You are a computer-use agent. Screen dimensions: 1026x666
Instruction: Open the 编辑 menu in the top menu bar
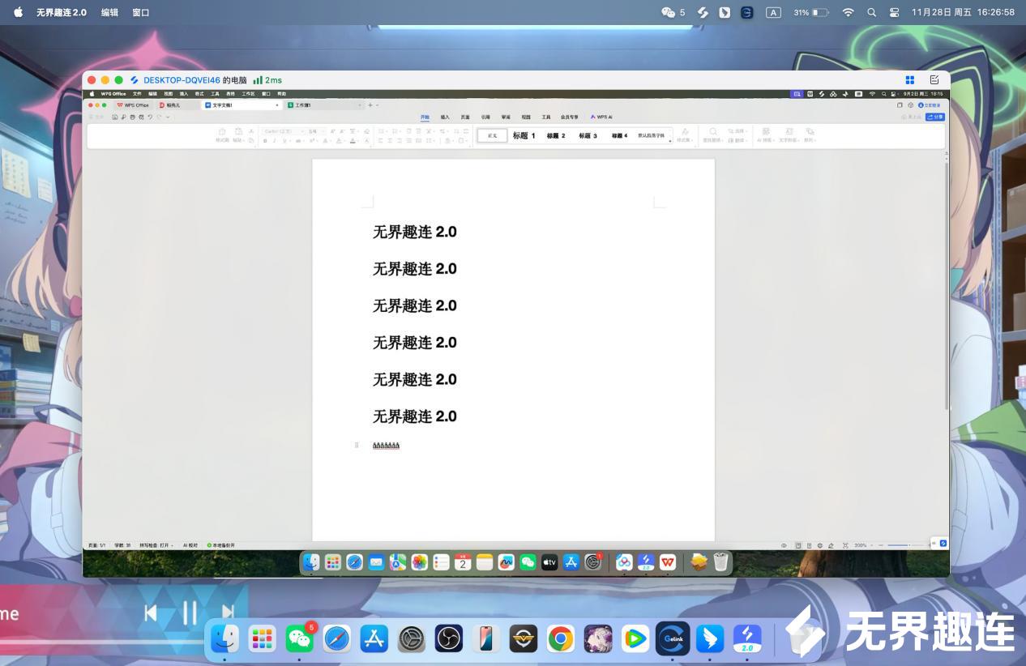[x=109, y=12]
